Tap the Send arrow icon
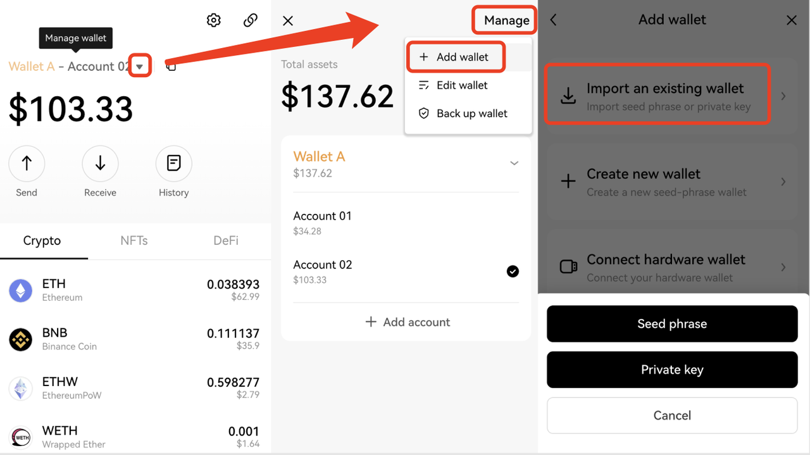Image resolution: width=810 pixels, height=455 pixels. [x=27, y=164]
